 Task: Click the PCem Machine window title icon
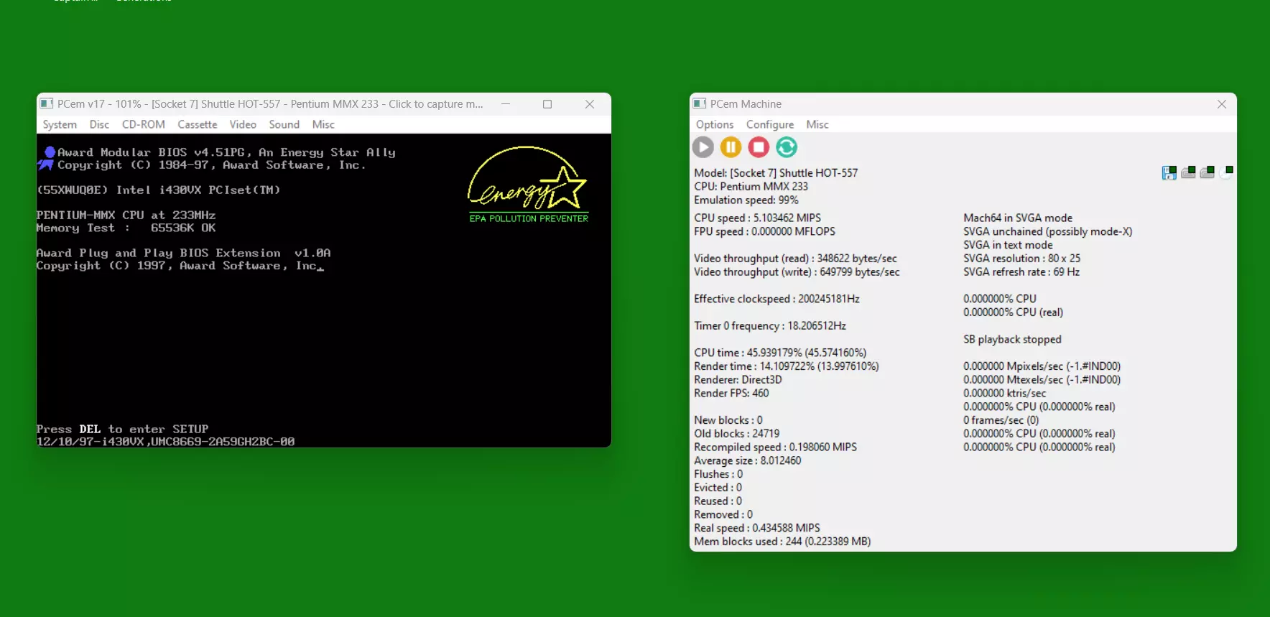point(700,104)
